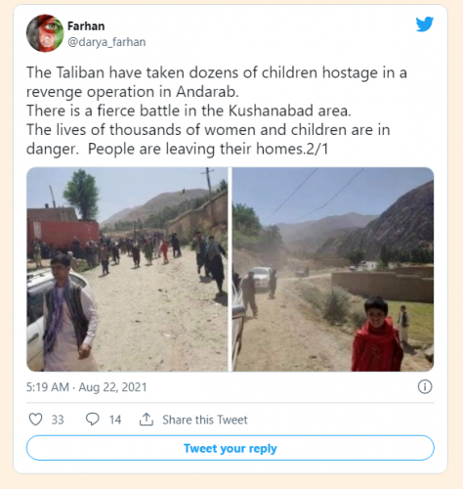This screenshot has width=463, height=489.
Task: Open Farhan's profile avatar picture
Action: [x=45, y=33]
